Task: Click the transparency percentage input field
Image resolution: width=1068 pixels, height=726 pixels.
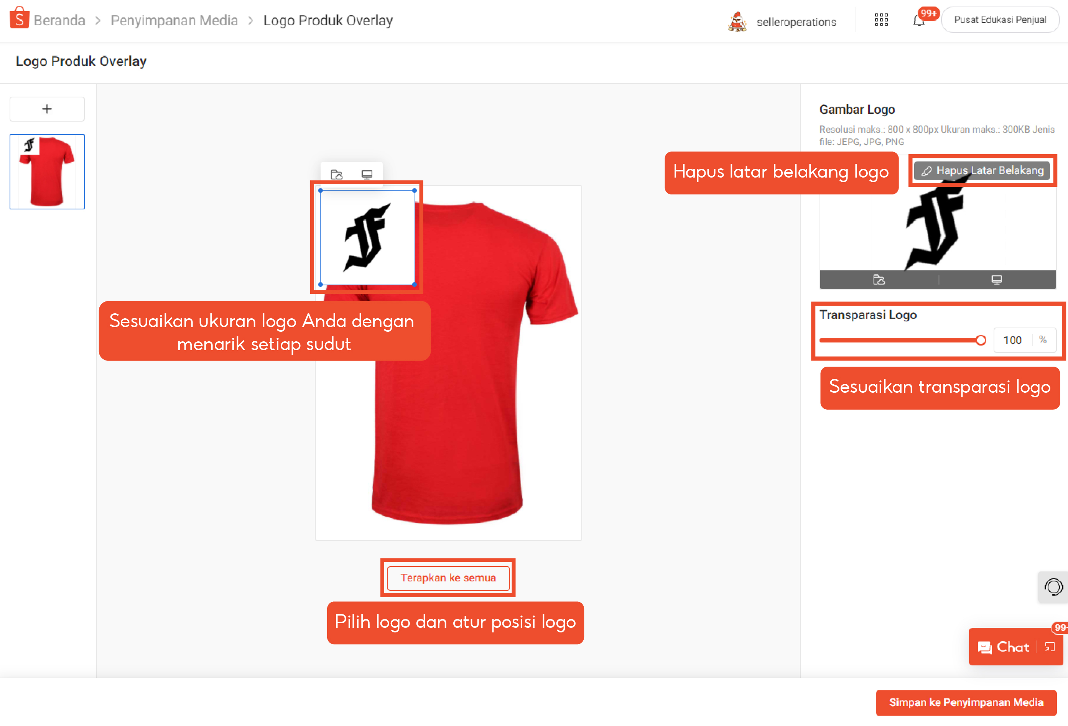Action: click(x=1012, y=340)
